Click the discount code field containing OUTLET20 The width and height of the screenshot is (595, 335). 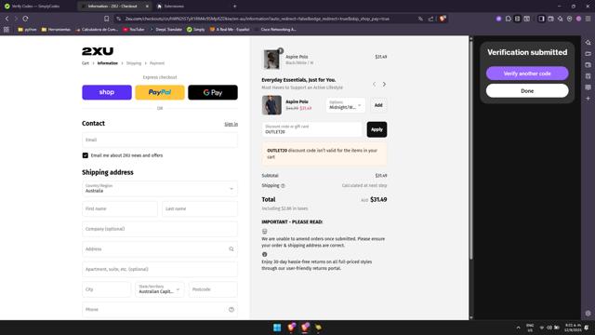click(x=312, y=129)
